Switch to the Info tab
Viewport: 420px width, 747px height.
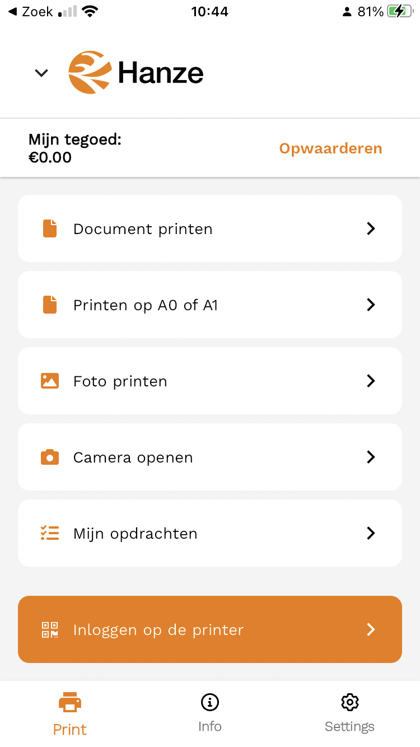pyautogui.click(x=210, y=712)
